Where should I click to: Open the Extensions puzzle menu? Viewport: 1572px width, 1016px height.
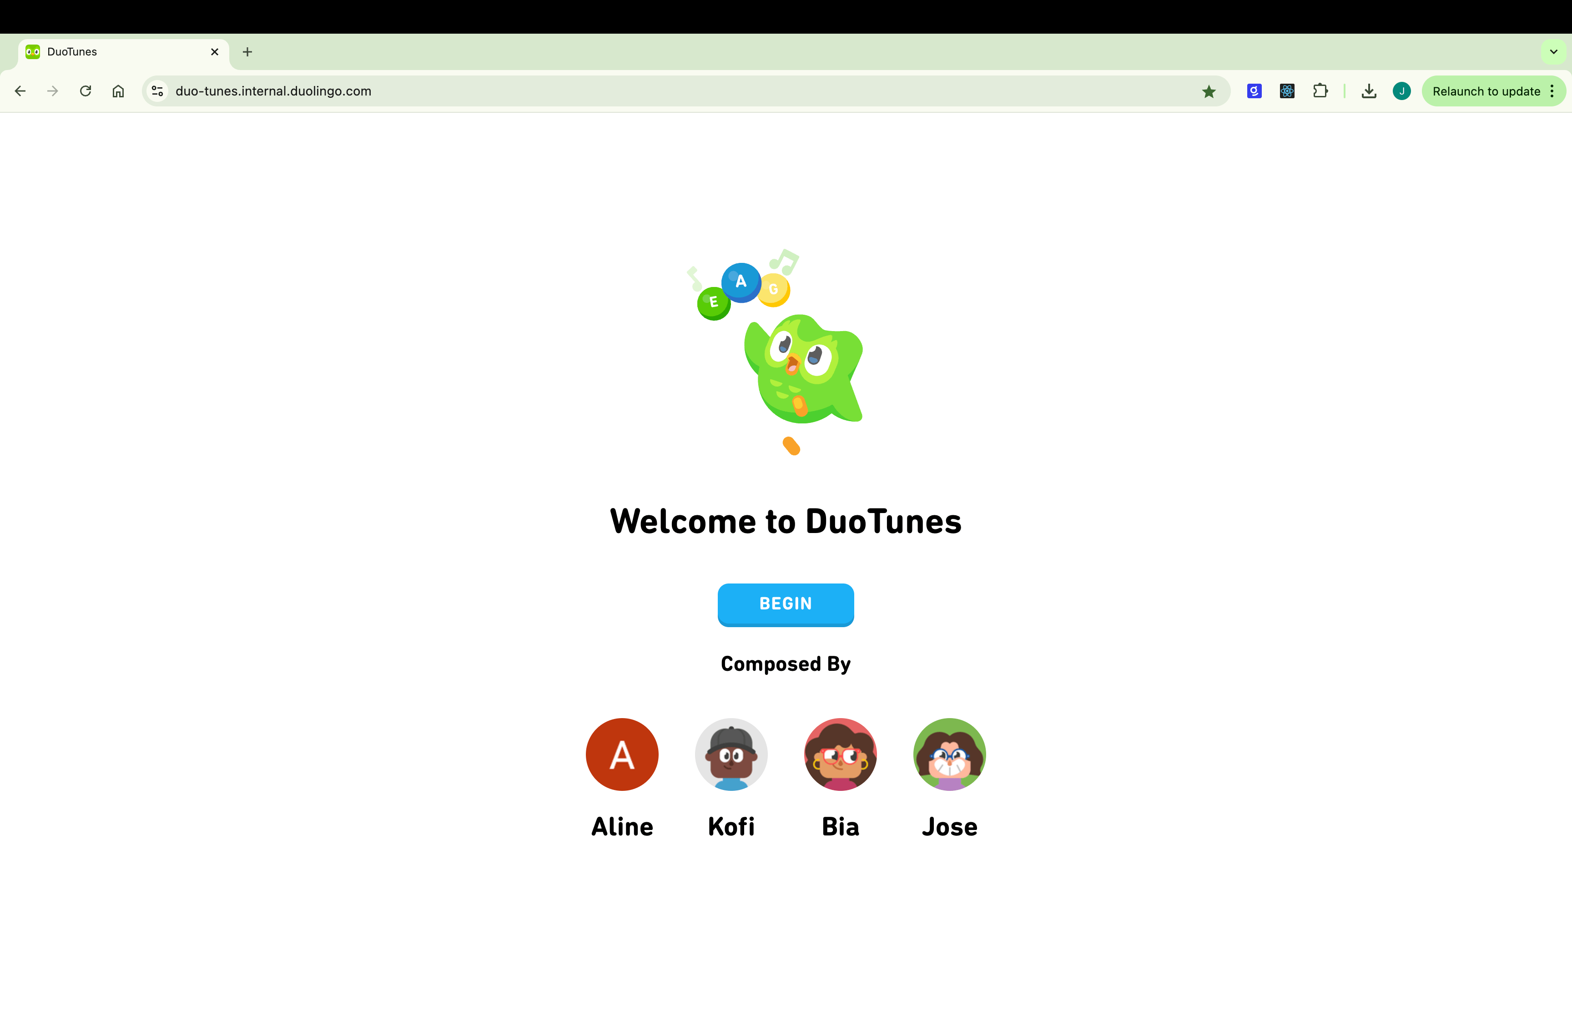point(1320,91)
